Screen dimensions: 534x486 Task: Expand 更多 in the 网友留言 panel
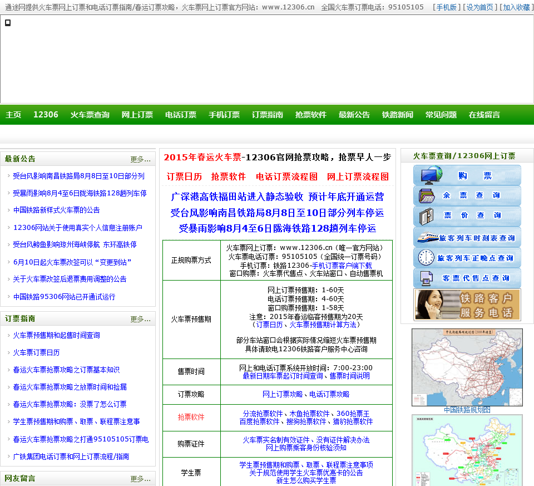140,479
